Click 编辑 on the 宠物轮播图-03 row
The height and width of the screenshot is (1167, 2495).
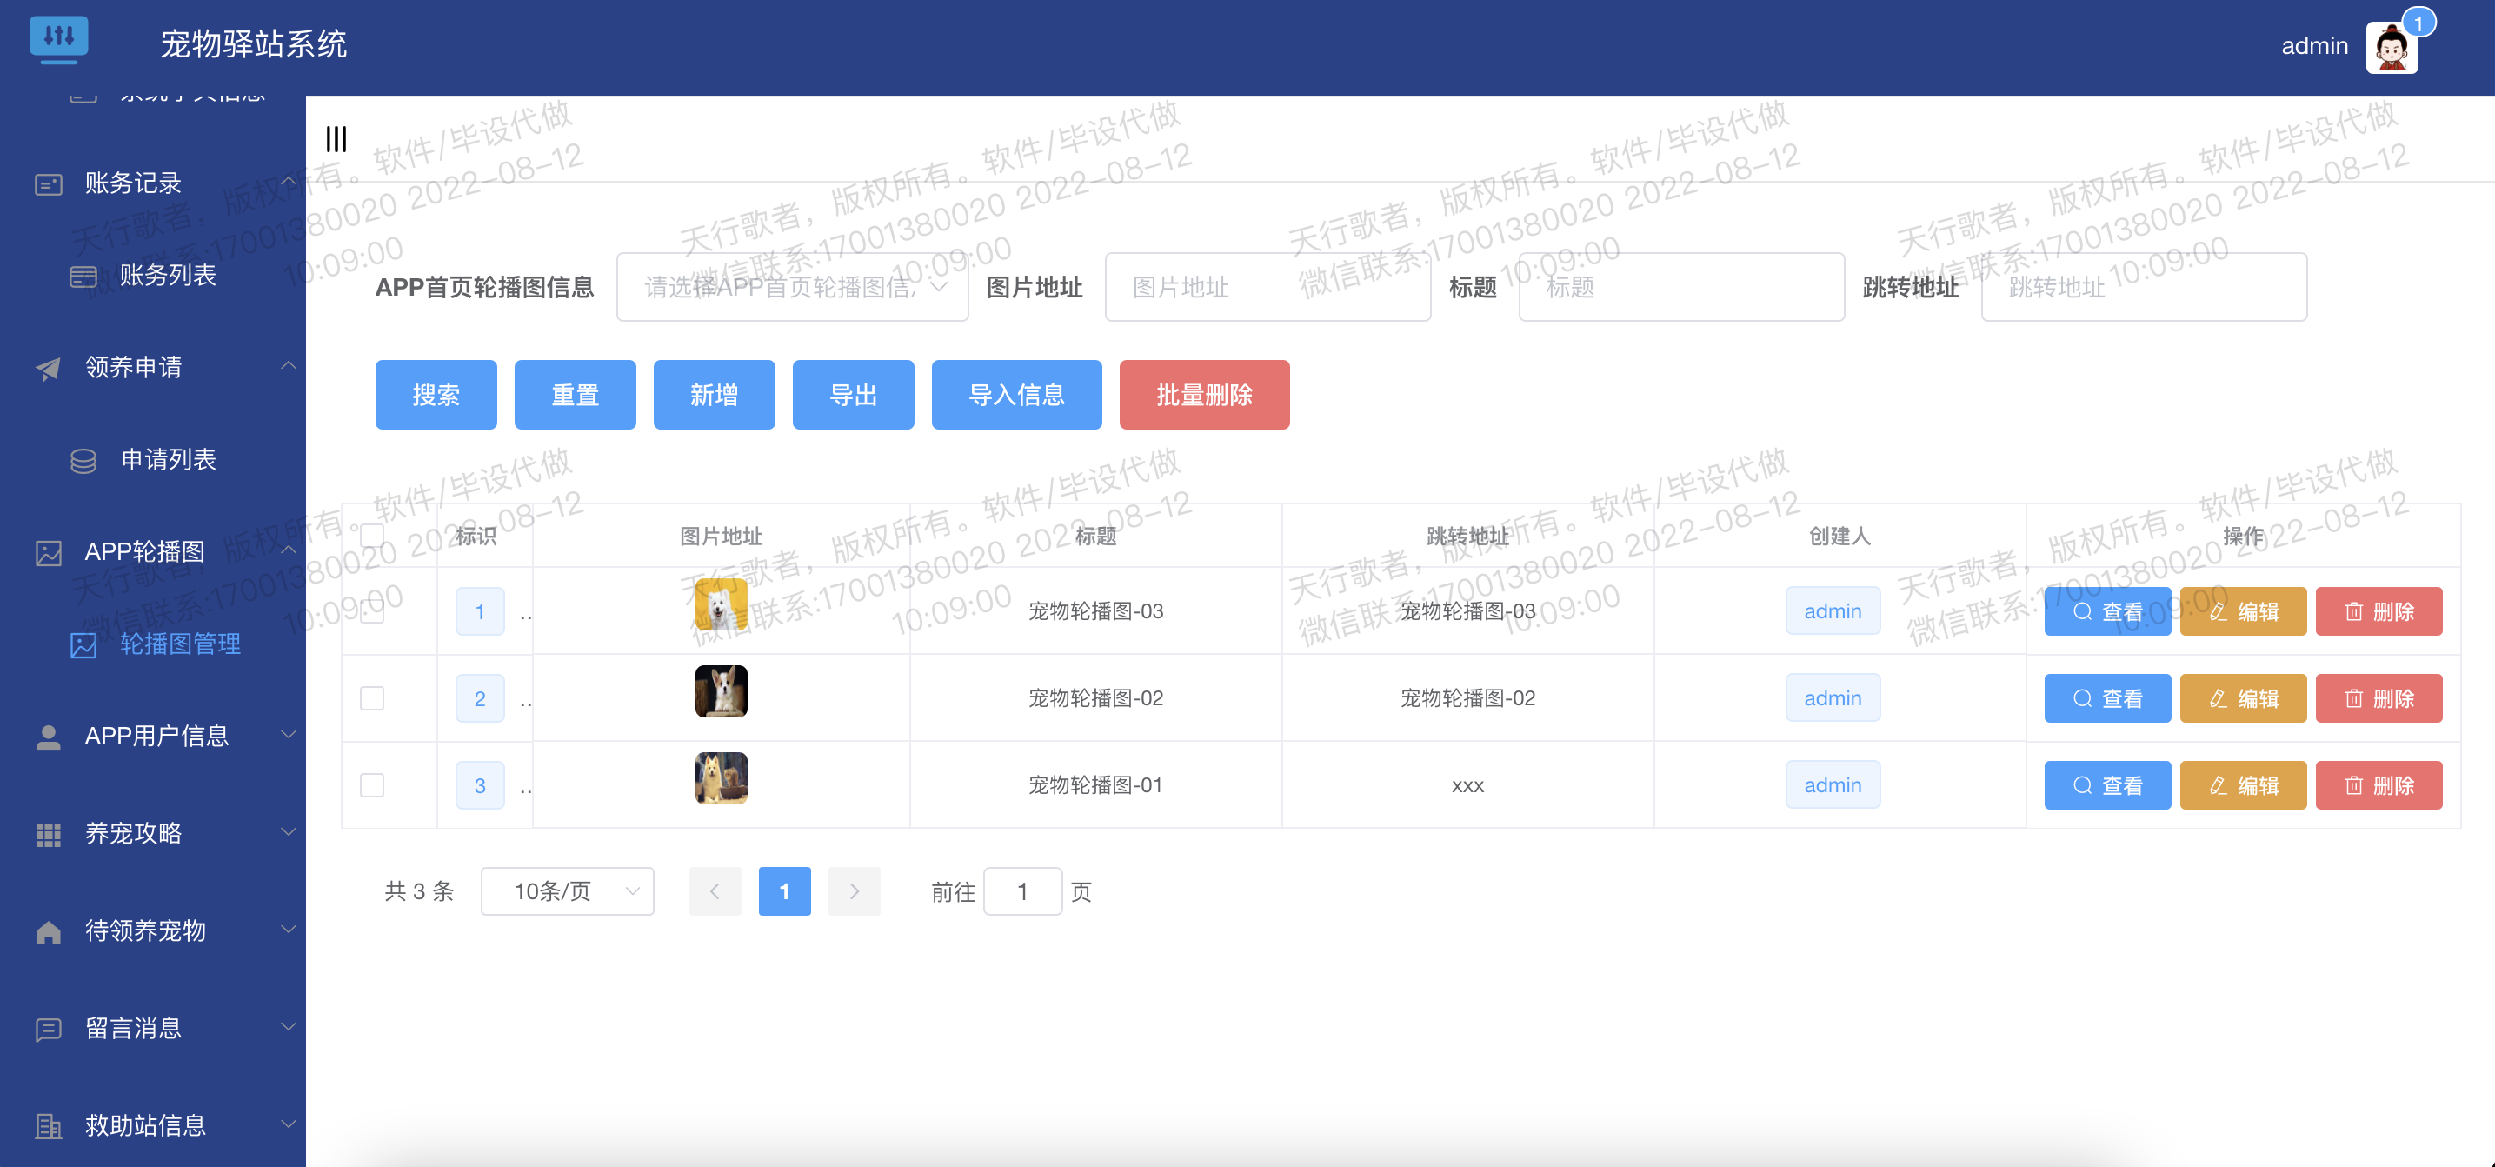point(2242,611)
